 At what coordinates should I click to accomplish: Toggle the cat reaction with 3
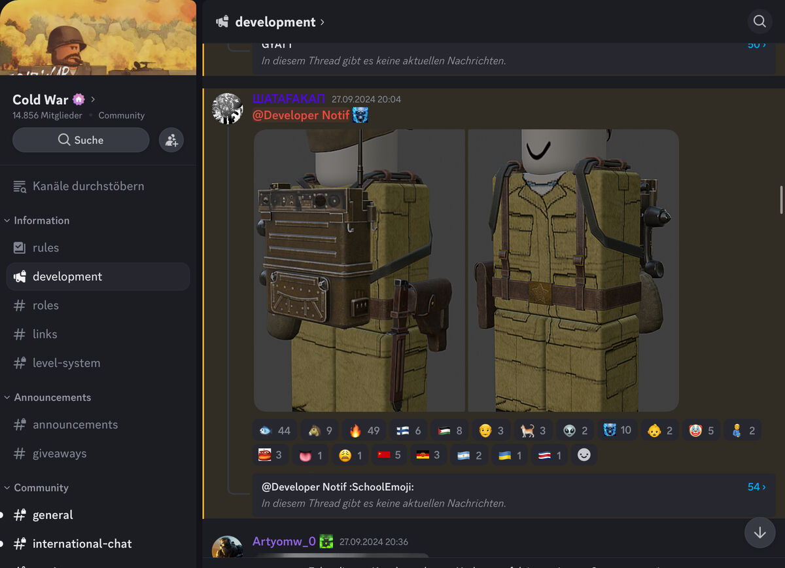pyautogui.click(x=533, y=430)
